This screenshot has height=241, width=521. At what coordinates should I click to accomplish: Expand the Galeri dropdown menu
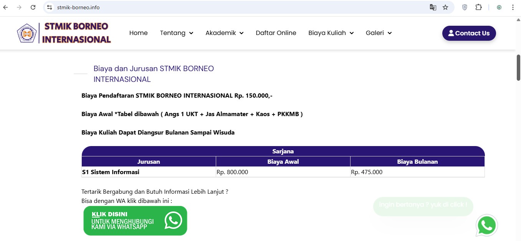tap(379, 33)
